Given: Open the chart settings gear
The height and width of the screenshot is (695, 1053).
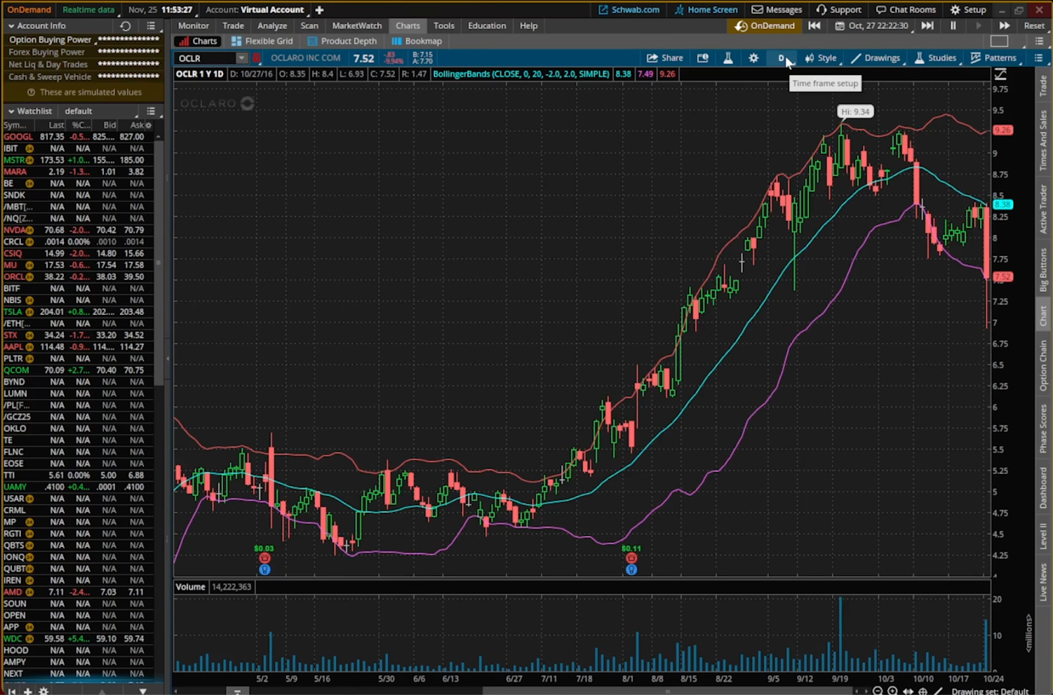Looking at the screenshot, I should coord(754,58).
